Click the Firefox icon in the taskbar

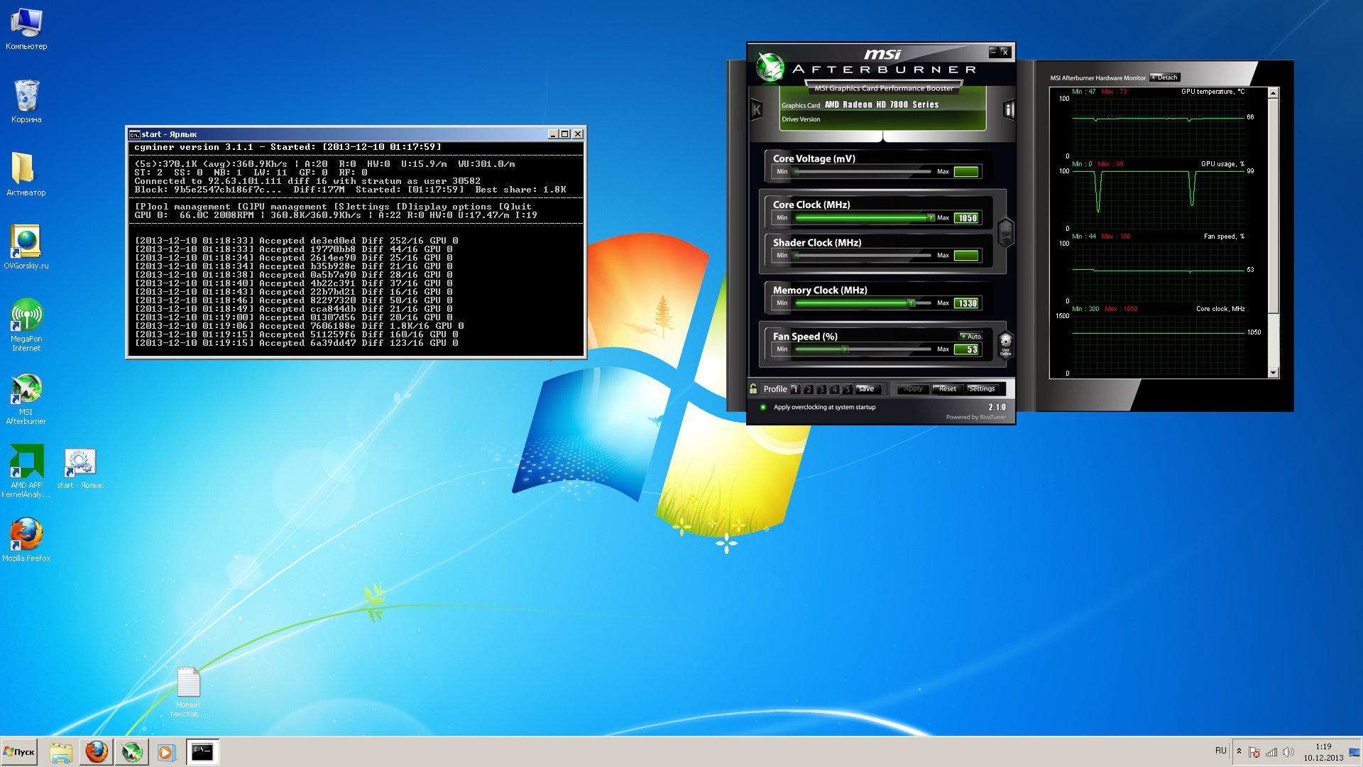pos(97,751)
